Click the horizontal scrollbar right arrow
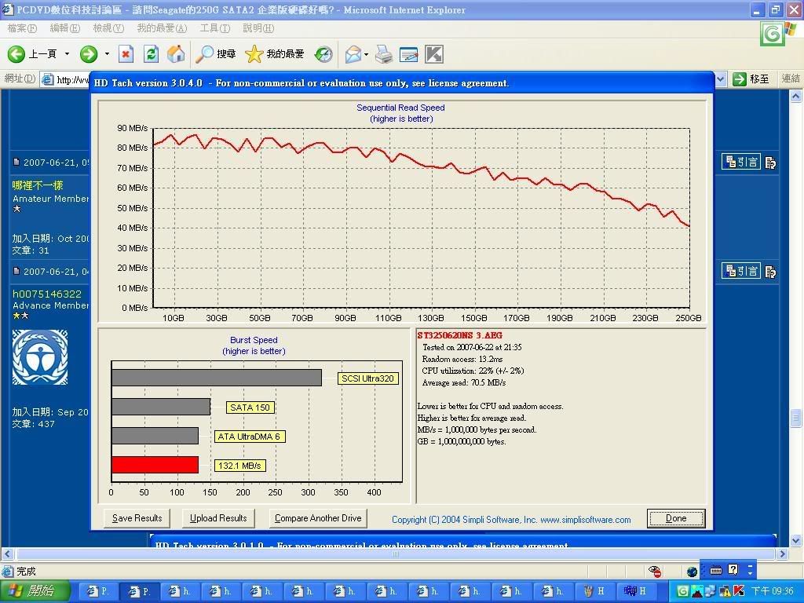This screenshot has height=603, width=804. [x=783, y=554]
